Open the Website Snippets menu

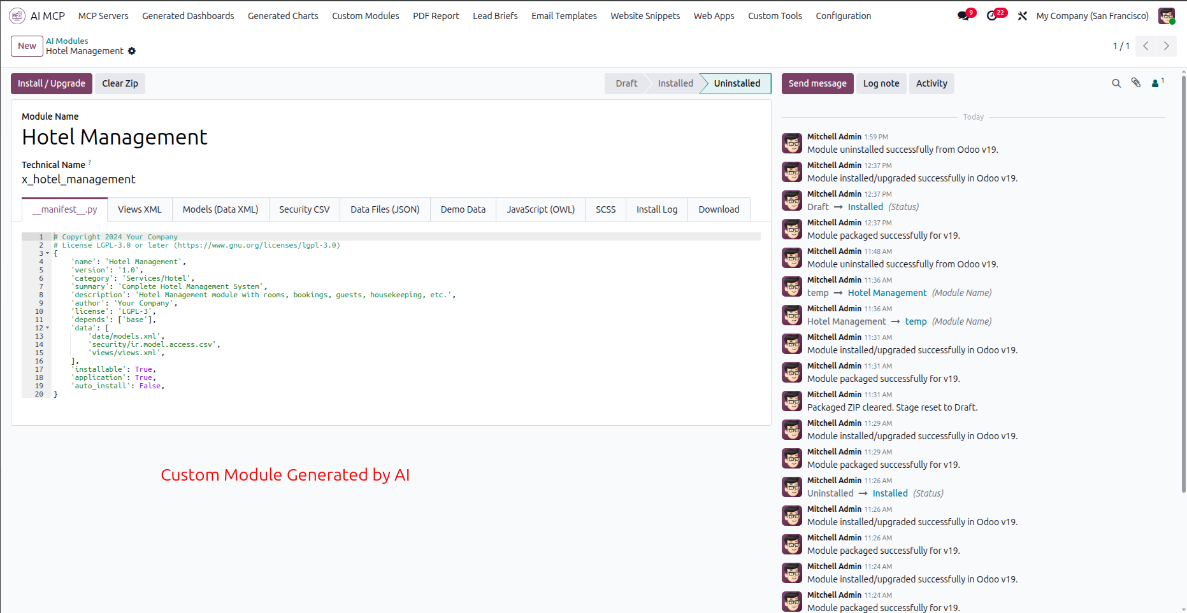pyautogui.click(x=645, y=16)
